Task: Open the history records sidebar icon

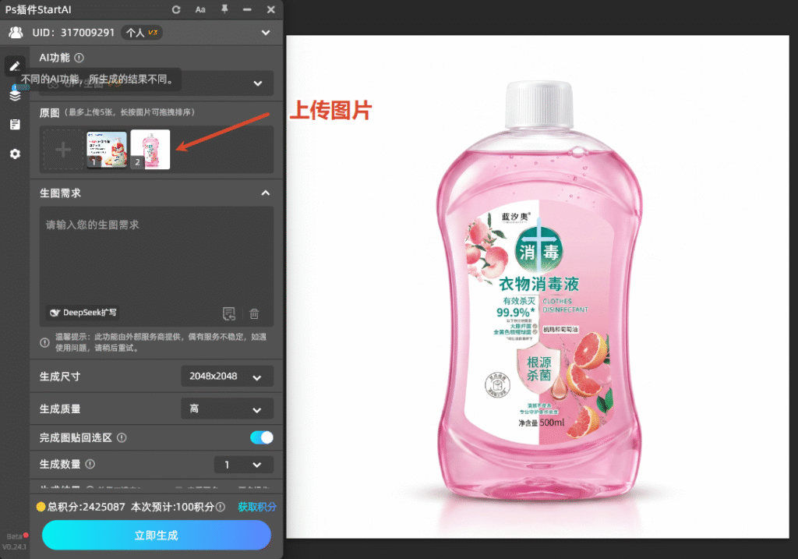Action: coord(15,124)
